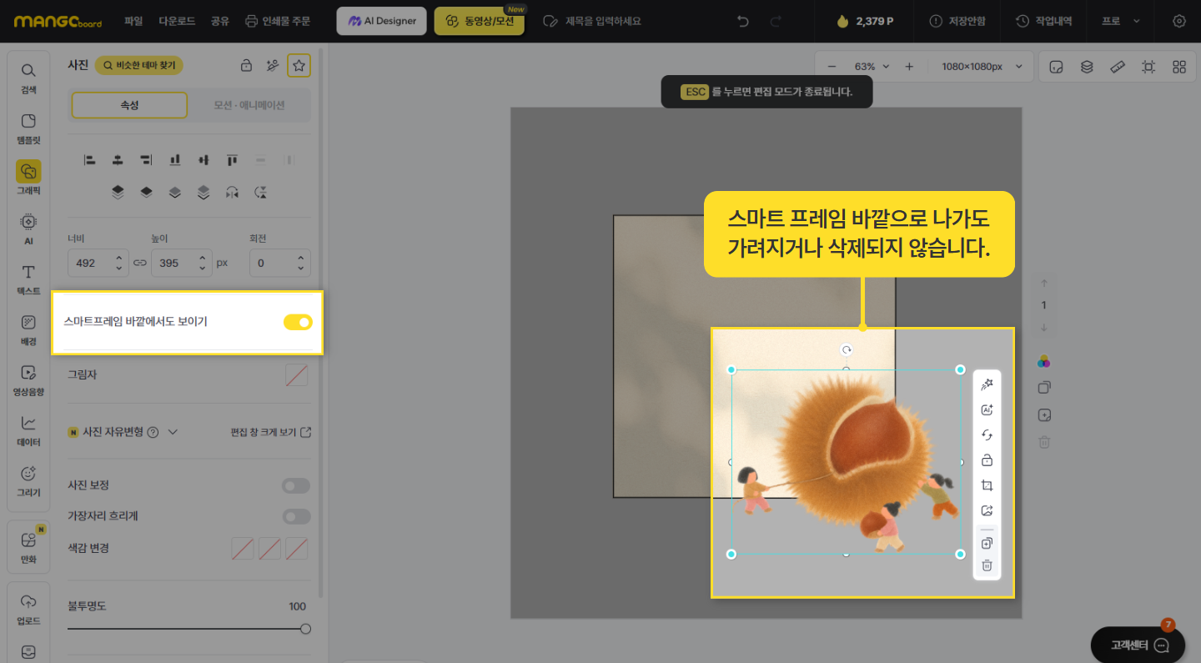Open the 공유 share menu

click(220, 21)
